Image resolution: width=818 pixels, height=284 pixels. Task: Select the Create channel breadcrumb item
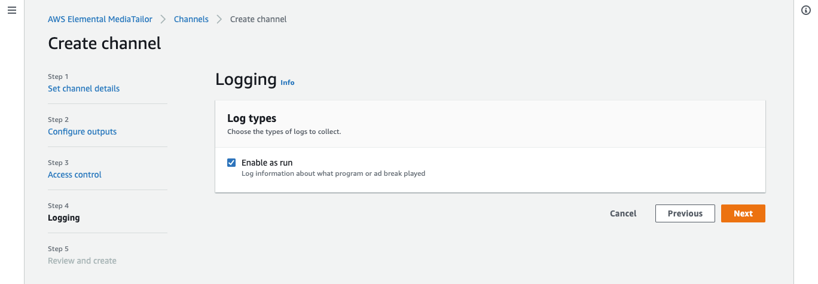tap(258, 19)
